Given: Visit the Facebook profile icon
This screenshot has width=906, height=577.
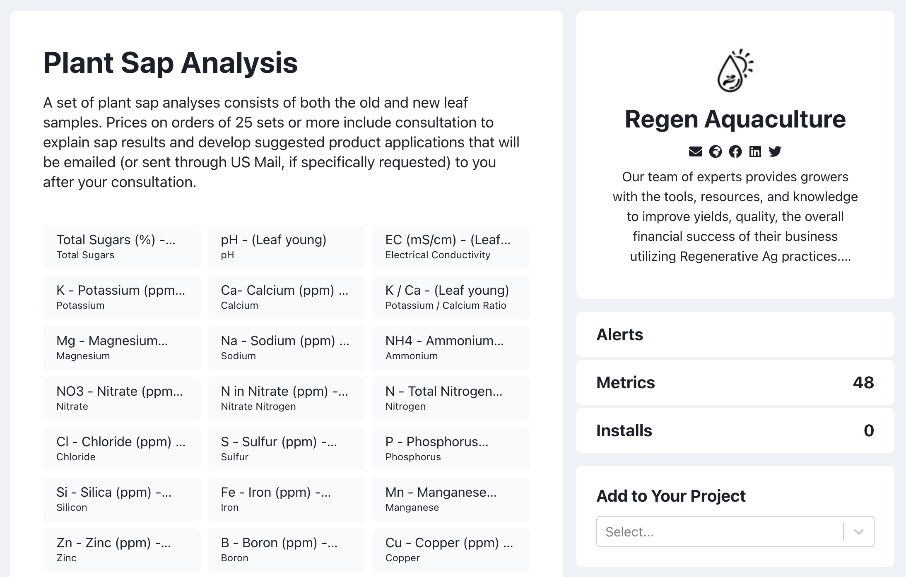Looking at the screenshot, I should point(735,151).
